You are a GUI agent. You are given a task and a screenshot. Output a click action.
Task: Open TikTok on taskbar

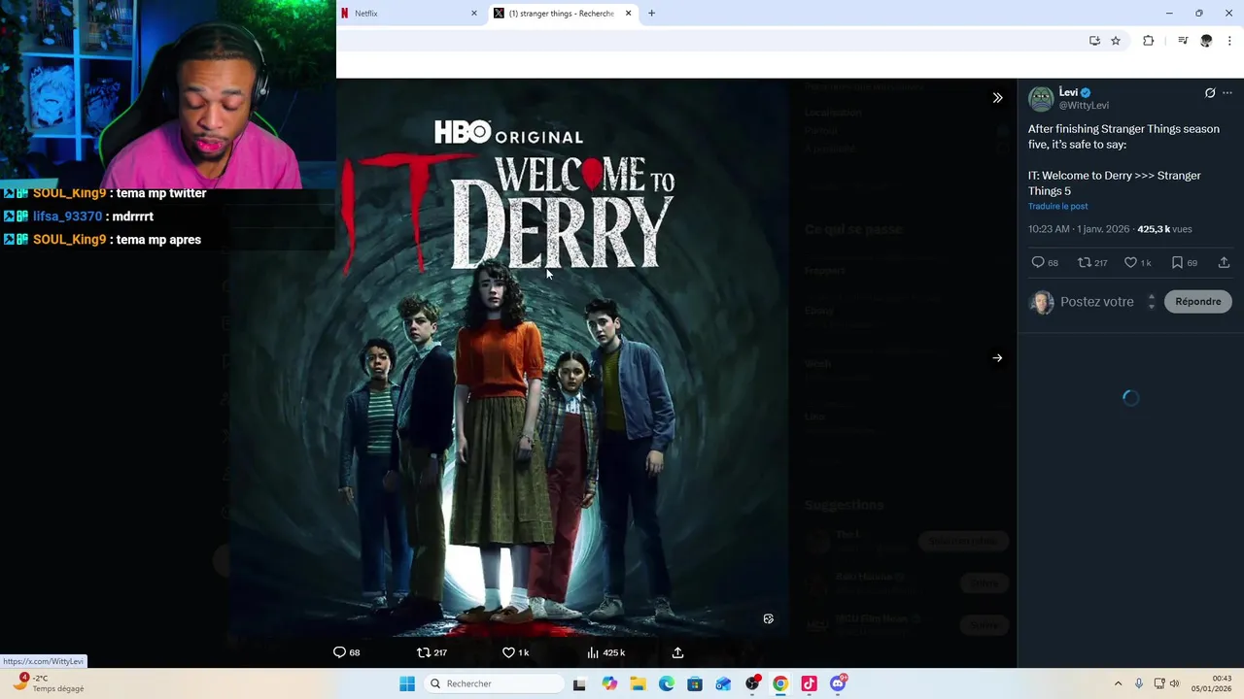coord(809,683)
